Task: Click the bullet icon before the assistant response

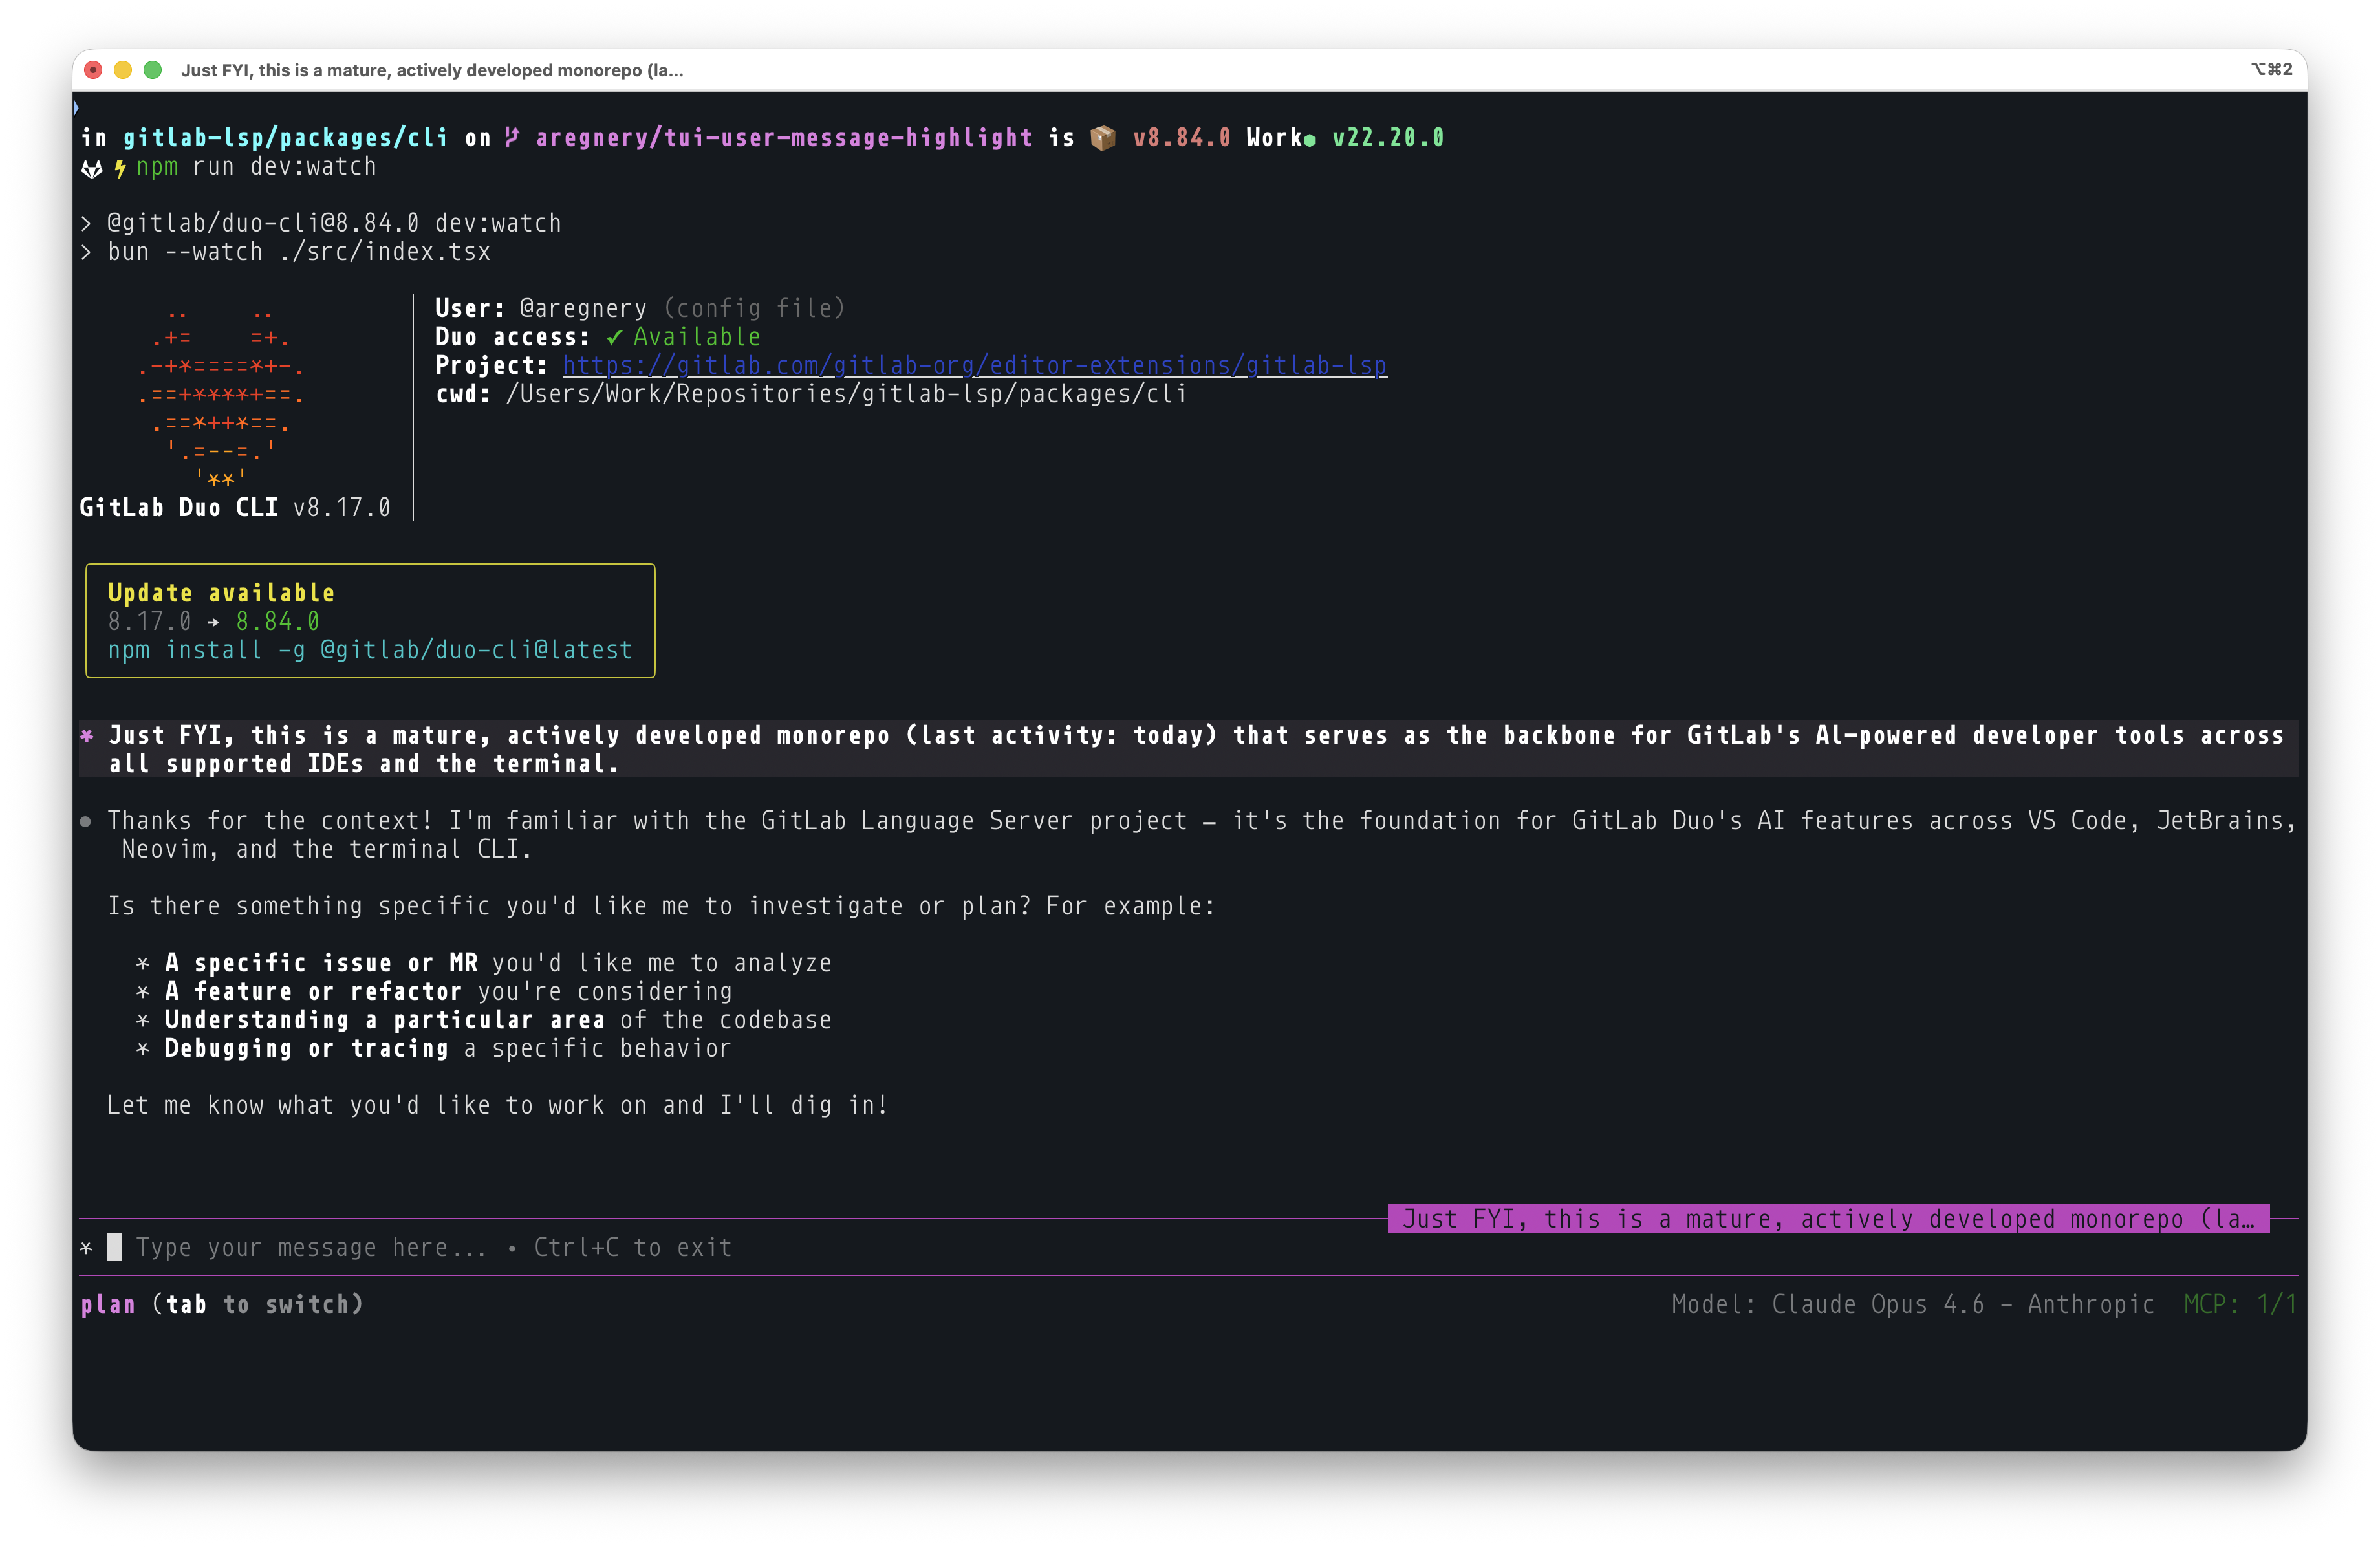Action: (x=86, y=822)
